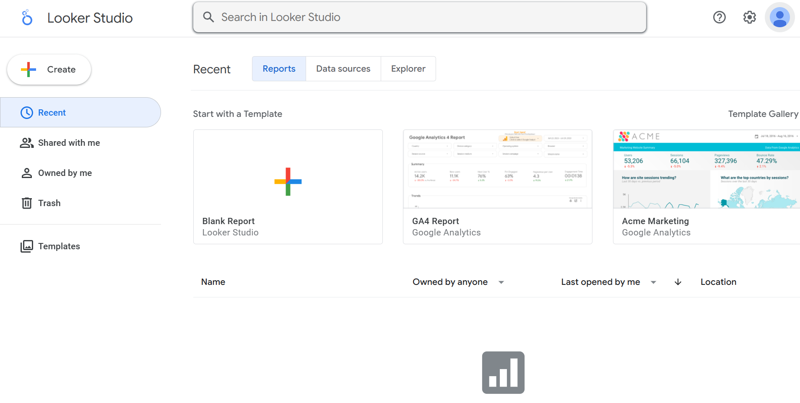
Task: Open the GA4 Report template
Action: (x=497, y=186)
